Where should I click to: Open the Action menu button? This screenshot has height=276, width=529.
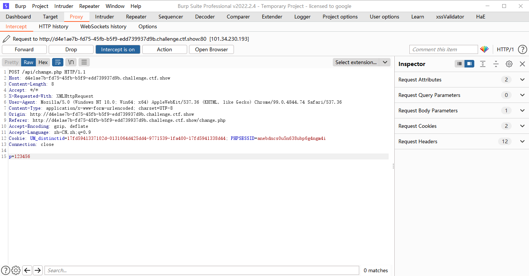click(x=165, y=49)
